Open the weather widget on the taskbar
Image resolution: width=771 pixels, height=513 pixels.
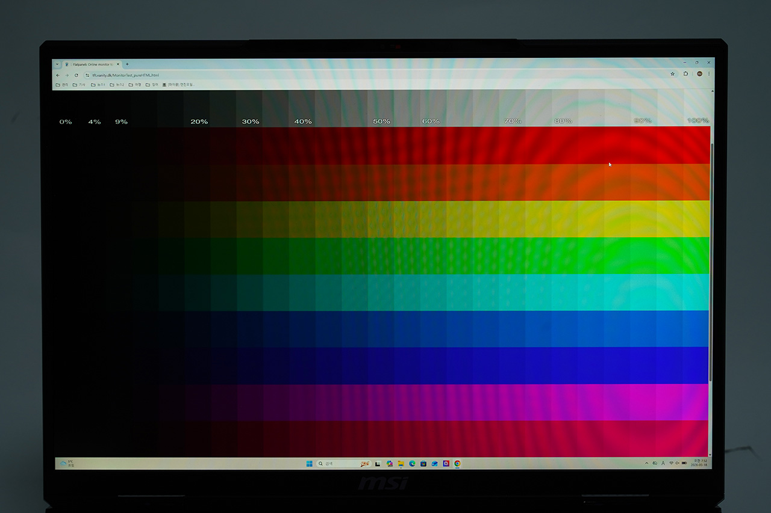pyautogui.click(x=66, y=464)
